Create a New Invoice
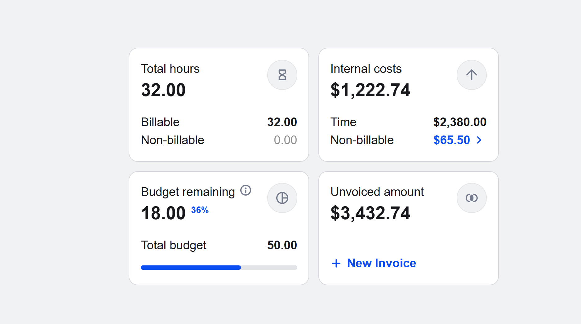 click(381, 263)
